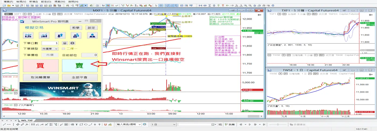Select the up arrow marker tool
This screenshot has width=377, height=131.
(99, 124)
